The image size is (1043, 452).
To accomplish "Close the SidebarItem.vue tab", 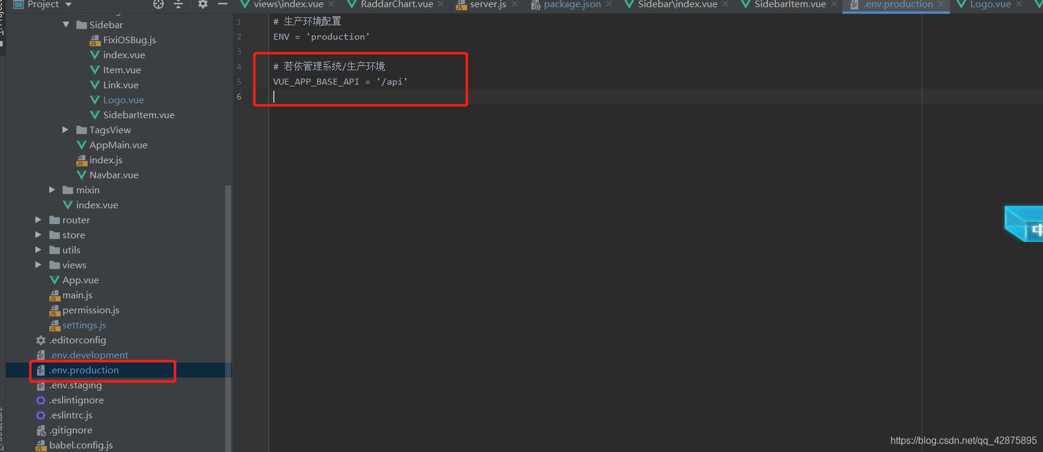I will (x=835, y=4).
